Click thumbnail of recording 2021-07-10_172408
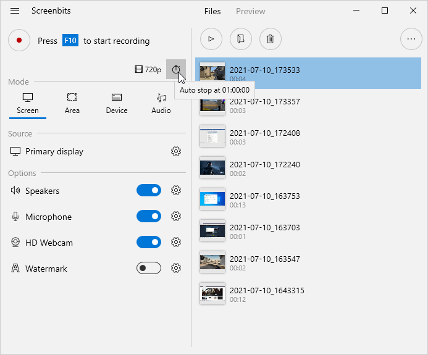This screenshot has height=355, width=428. (x=212, y=136)
